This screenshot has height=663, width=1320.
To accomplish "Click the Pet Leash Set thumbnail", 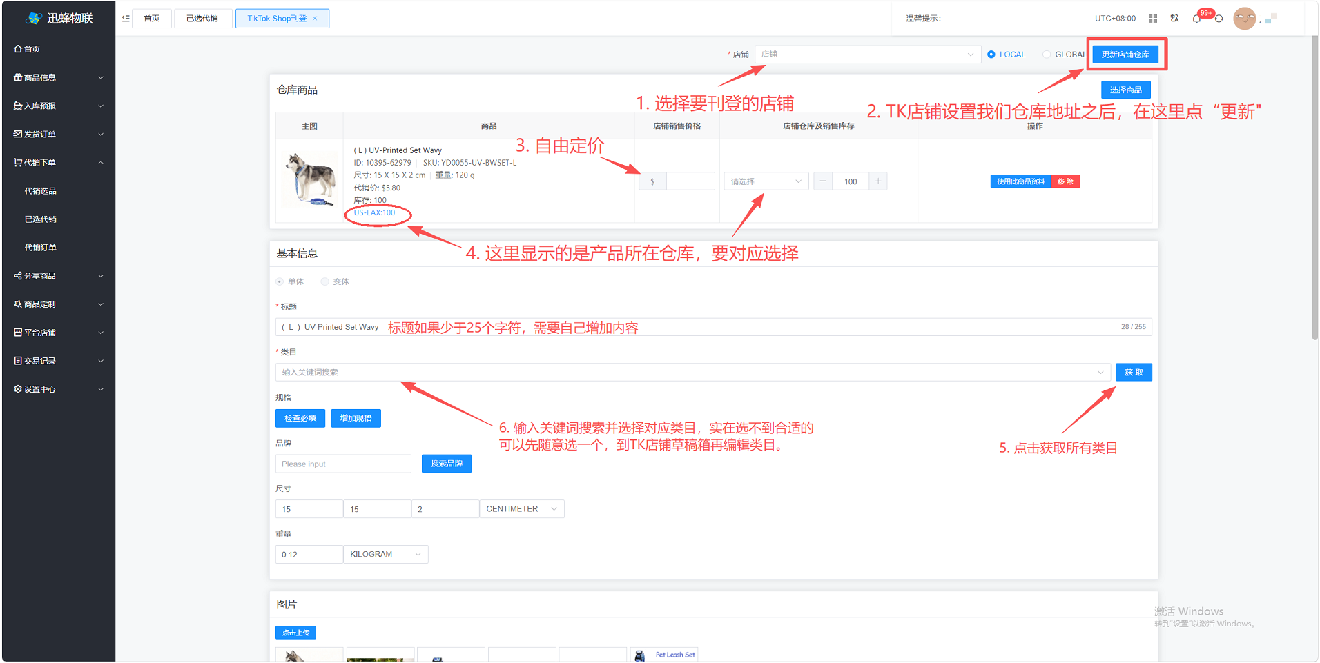I will (x=664, y=655).
